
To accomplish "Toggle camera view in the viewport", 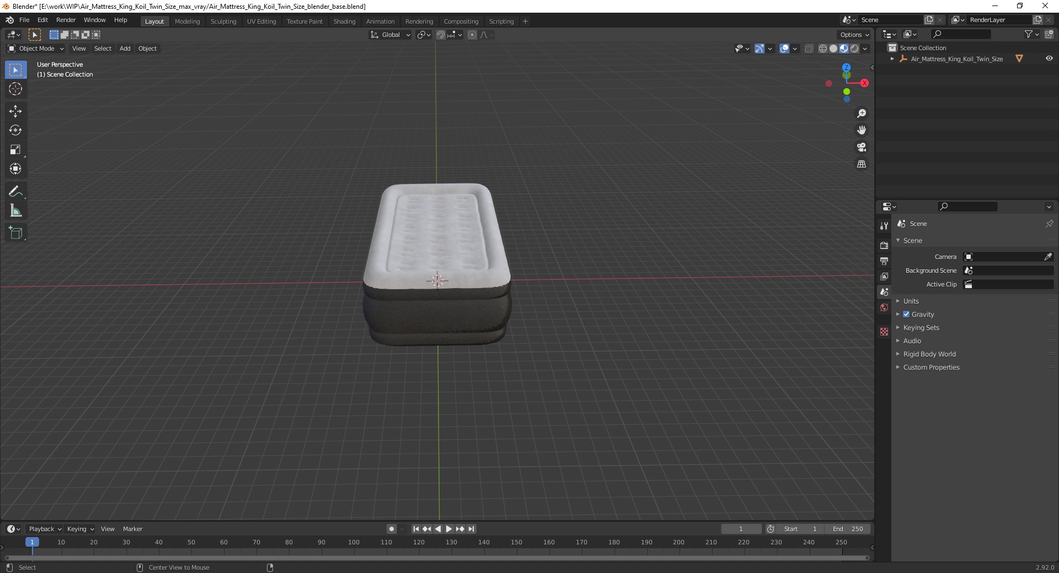I will coord(862,147).
